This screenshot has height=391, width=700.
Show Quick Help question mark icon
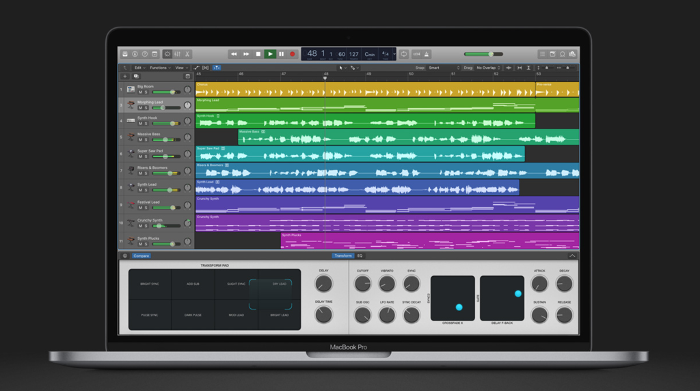point(145,54)
